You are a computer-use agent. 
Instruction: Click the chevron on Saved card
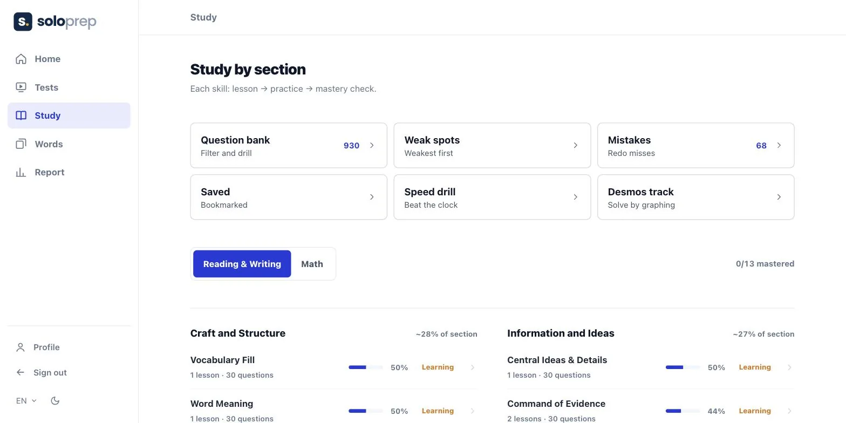372,197
